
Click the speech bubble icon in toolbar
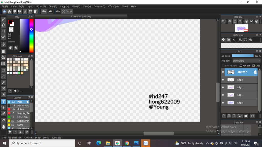pos(15,11)
